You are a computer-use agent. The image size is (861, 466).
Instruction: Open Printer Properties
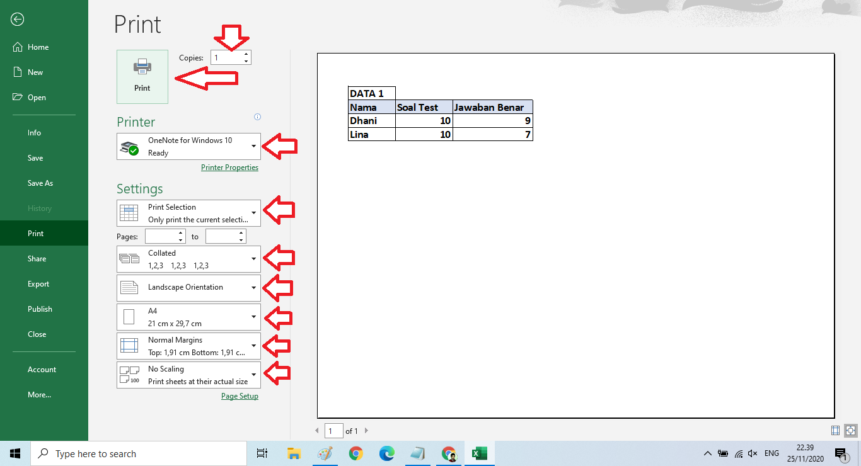229,167
